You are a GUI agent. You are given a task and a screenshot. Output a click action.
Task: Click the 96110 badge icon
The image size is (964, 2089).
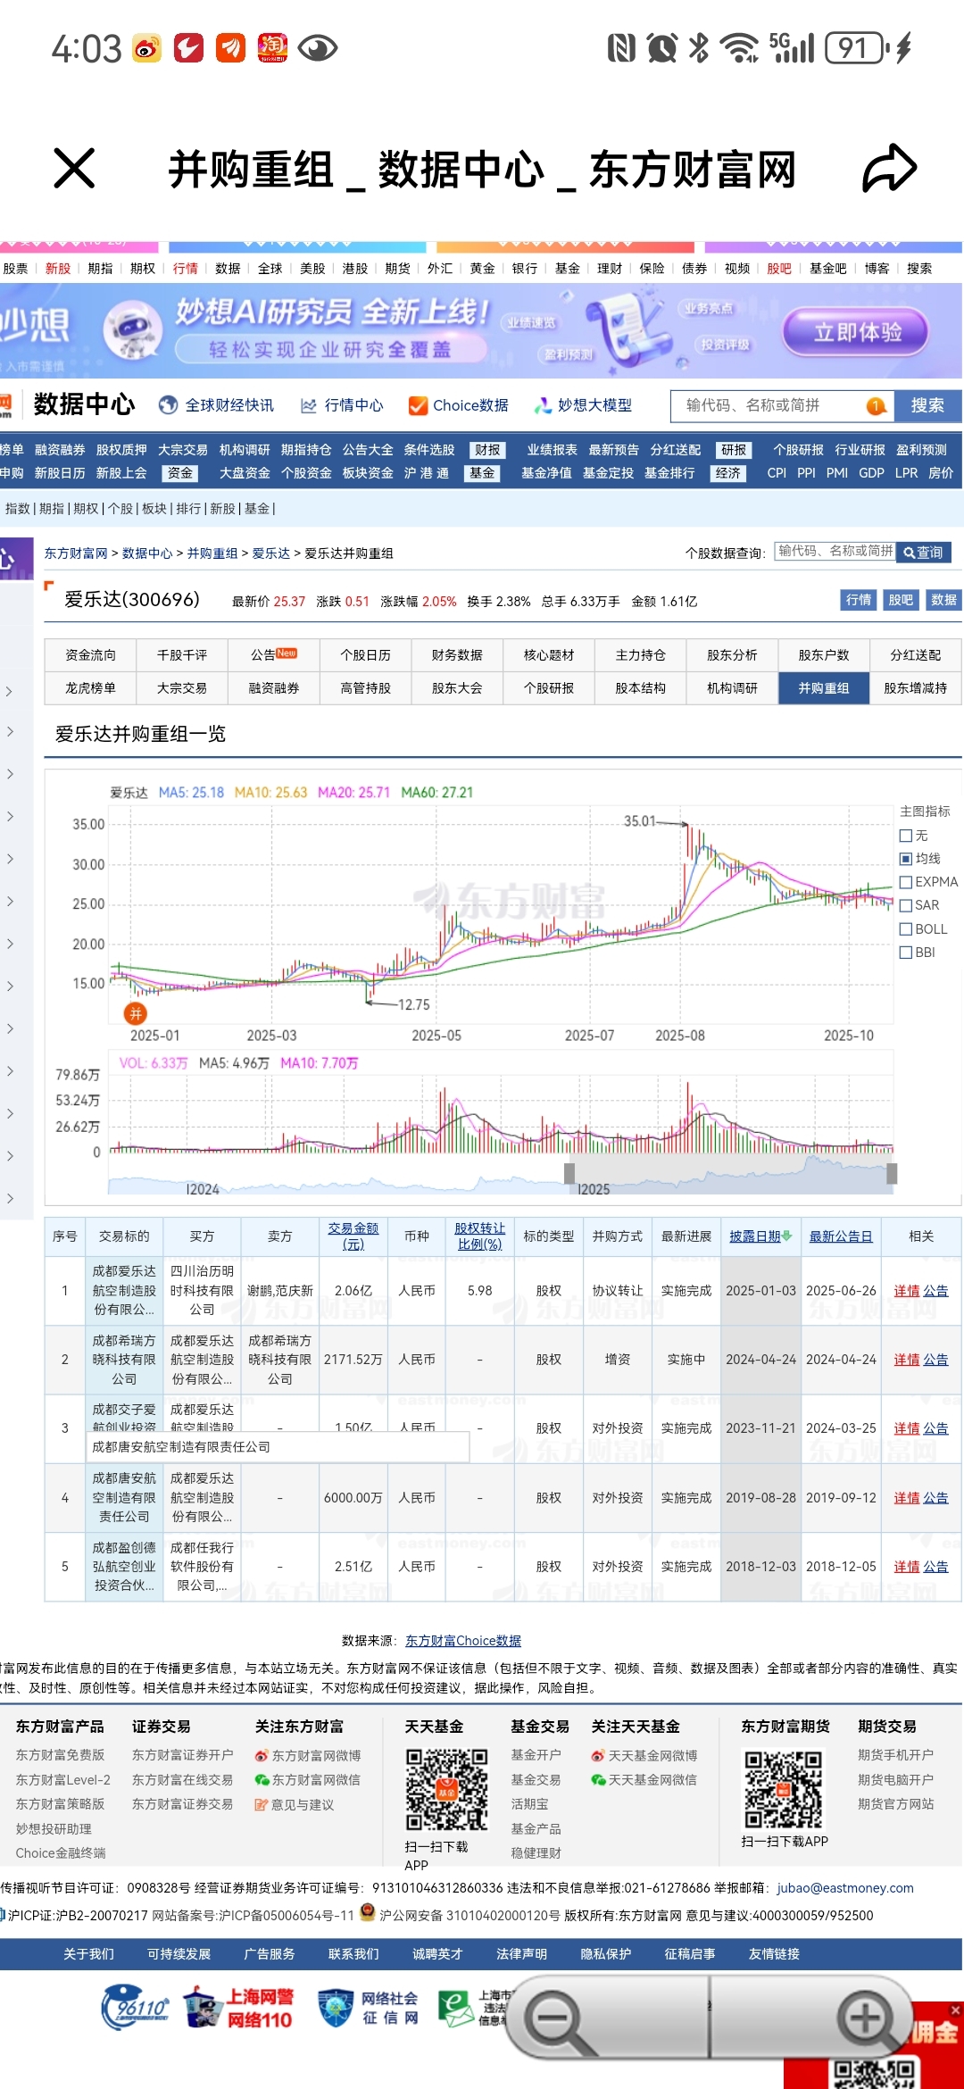[135, 2008]
